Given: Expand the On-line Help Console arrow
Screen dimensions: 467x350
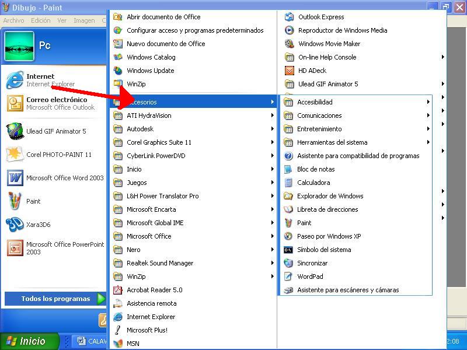Looking at the screenshot, I should (443, 57).
